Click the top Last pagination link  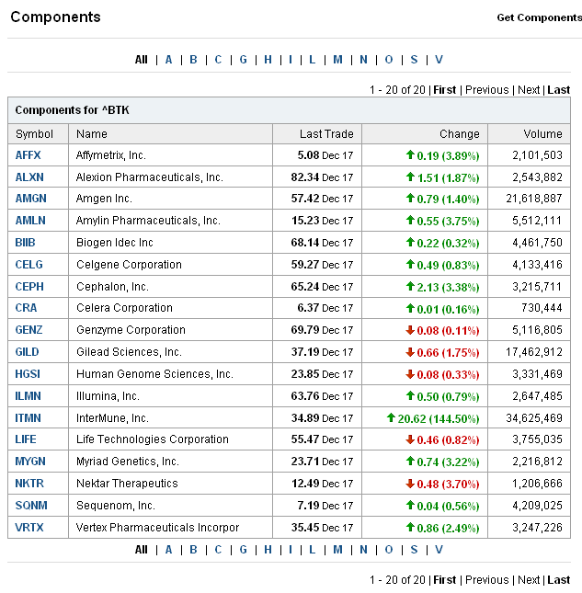click(x=558, y=90)
